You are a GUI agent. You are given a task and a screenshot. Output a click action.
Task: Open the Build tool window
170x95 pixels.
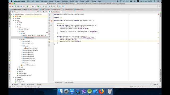pos(23,84)
